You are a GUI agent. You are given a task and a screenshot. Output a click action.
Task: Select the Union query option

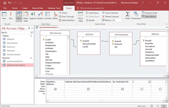point(63,13)
